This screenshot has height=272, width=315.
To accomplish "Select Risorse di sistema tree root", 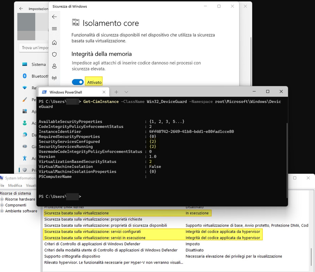I will point(16,193).
